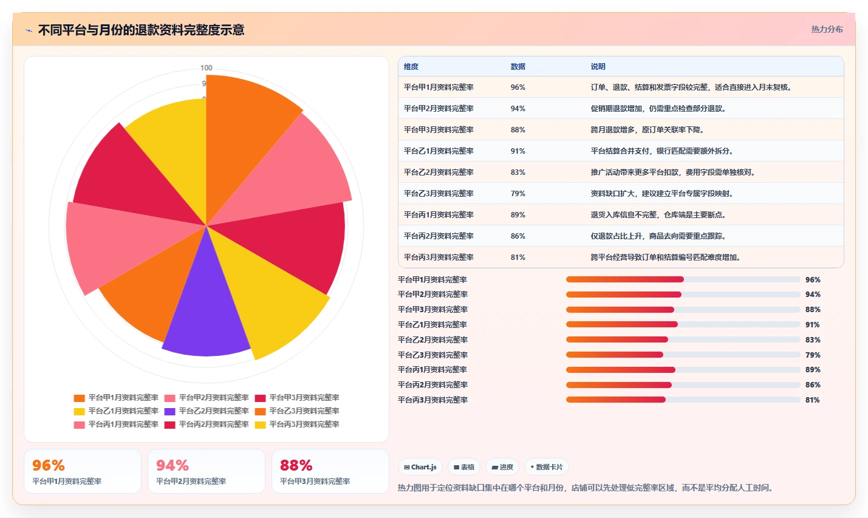Click the 平台甲3月资料完整率 88% progress bar
The width and height of the screenshot is (868, 518).
[683, 310]
